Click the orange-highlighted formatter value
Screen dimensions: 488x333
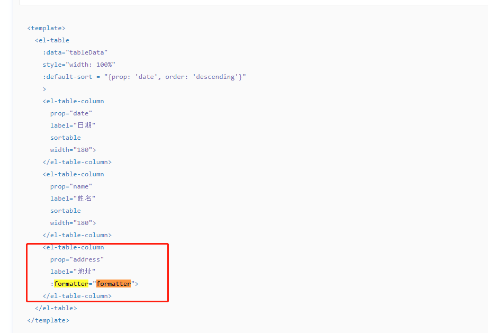[x=114, y=283]
